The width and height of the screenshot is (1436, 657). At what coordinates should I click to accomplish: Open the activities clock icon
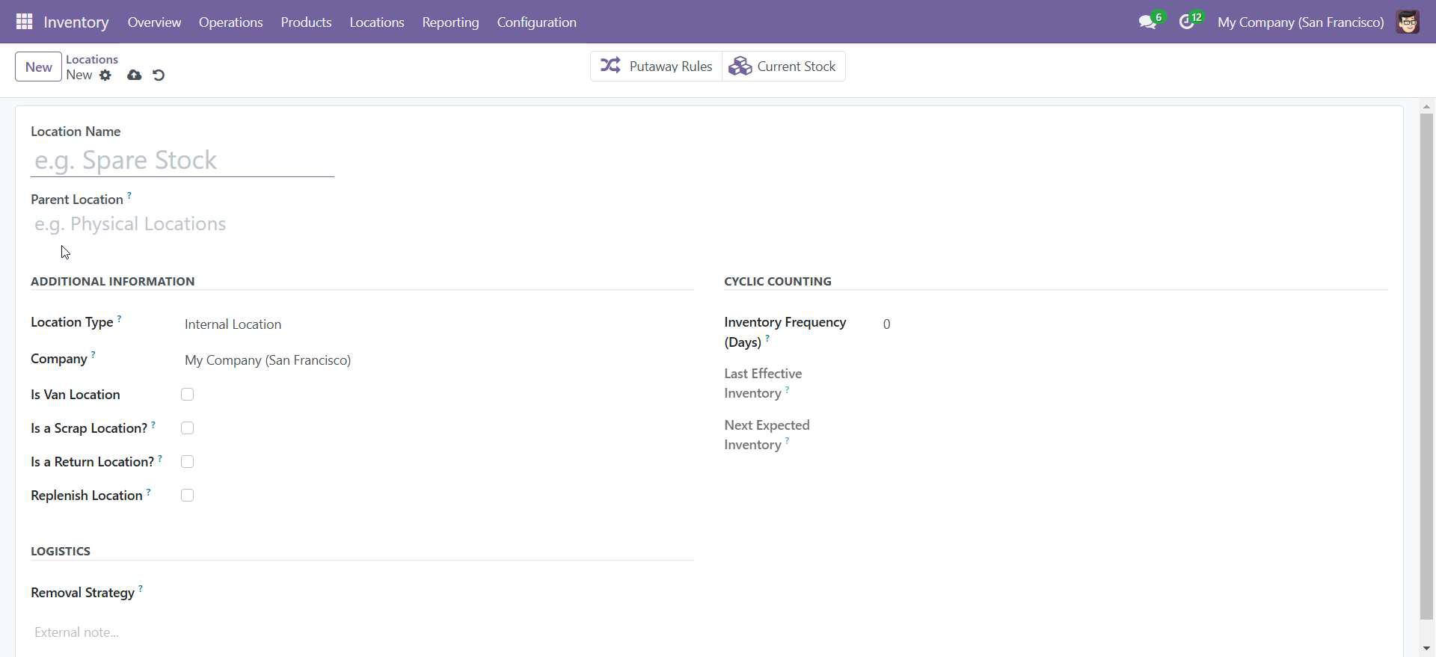1187,22
